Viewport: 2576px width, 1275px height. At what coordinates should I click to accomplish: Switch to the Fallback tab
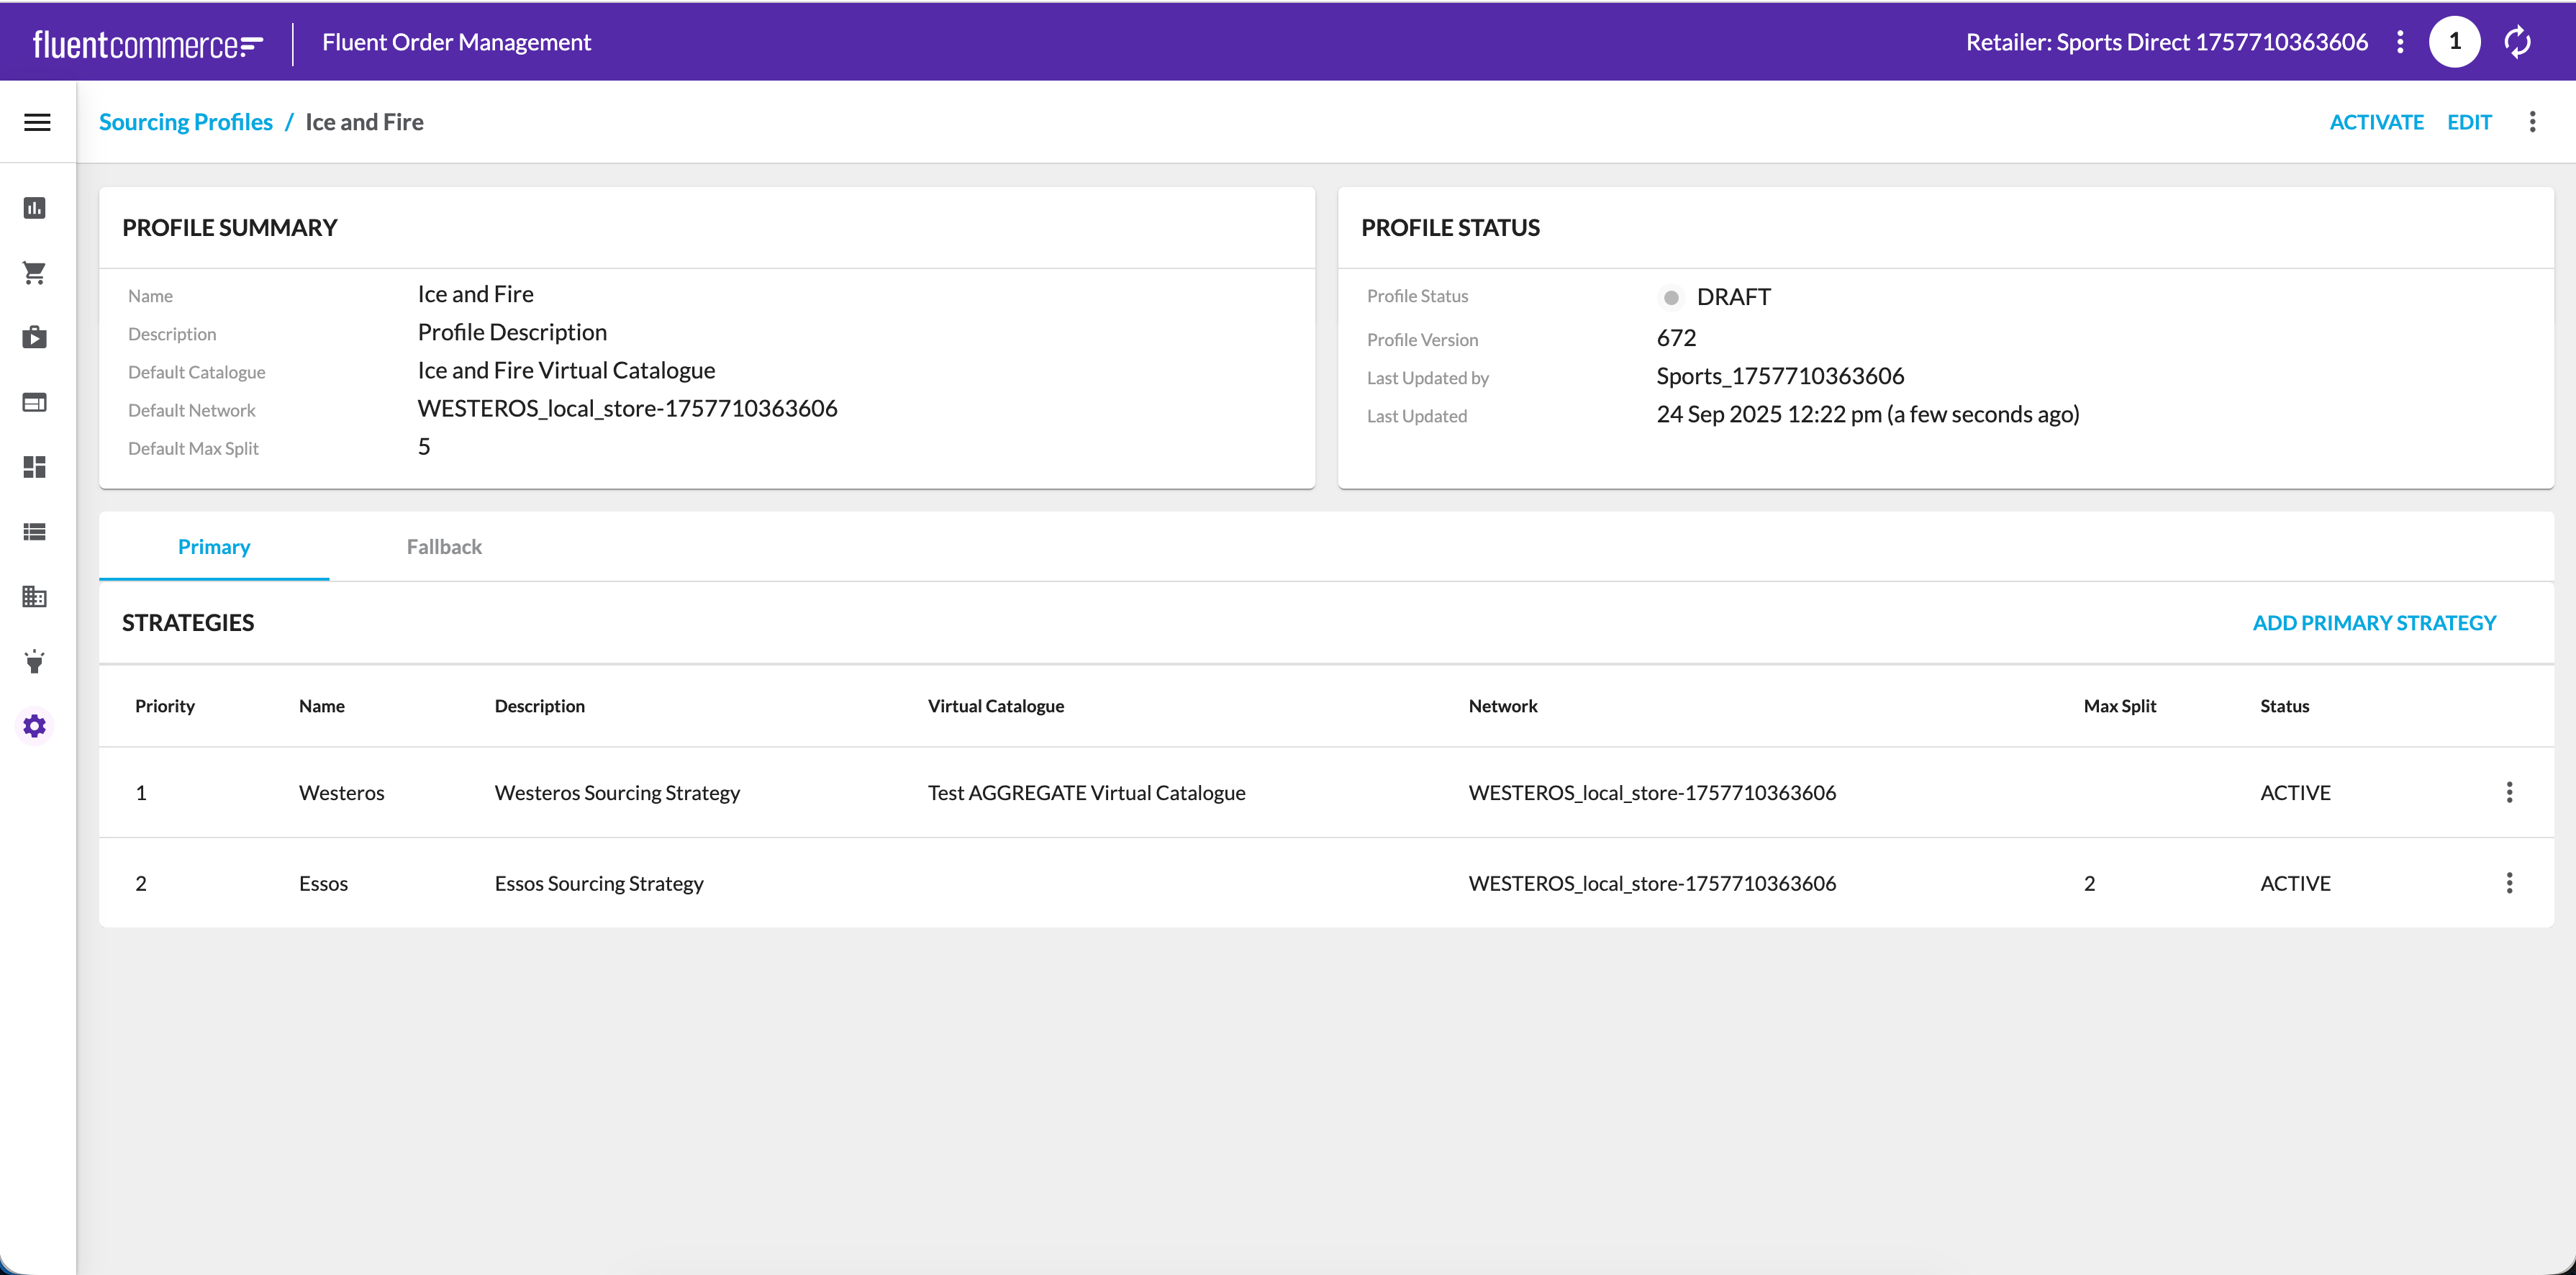(x=444, y=547)
